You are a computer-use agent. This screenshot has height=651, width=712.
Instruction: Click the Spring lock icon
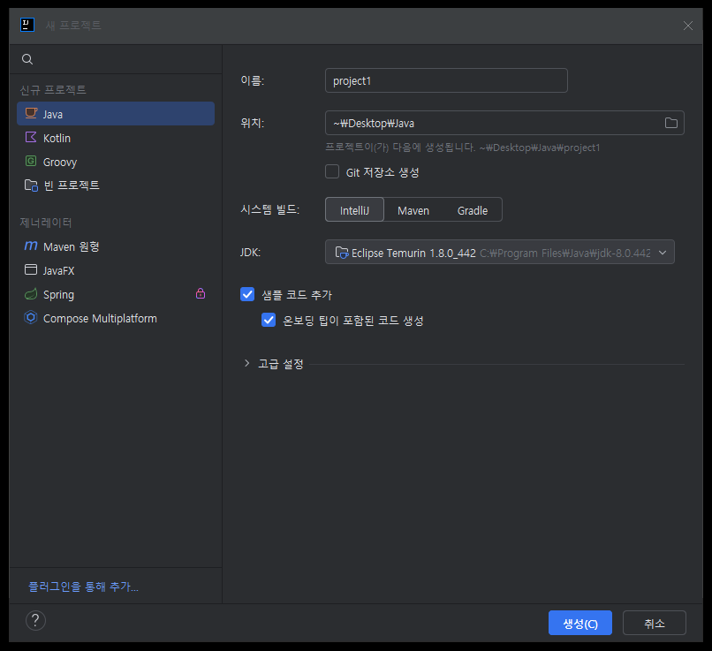[x=201, y=294]
